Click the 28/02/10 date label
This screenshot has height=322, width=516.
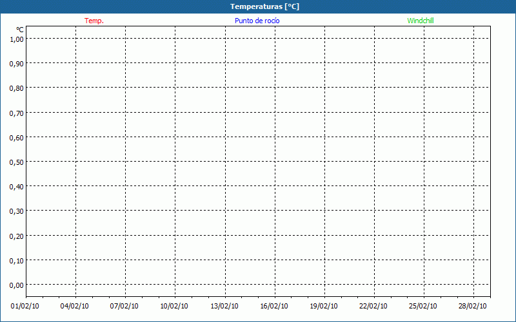tap(473, 307)
